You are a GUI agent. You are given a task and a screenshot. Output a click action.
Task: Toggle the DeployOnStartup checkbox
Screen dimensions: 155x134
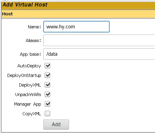(x=47, y=75)
